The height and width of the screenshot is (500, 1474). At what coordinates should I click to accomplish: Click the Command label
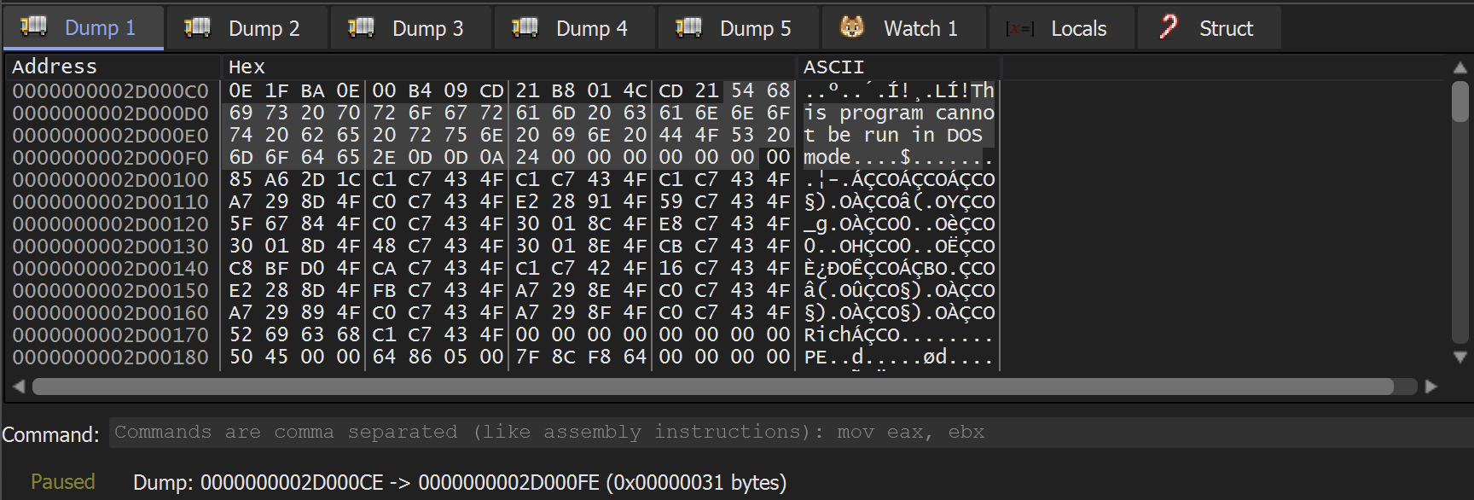50,434
